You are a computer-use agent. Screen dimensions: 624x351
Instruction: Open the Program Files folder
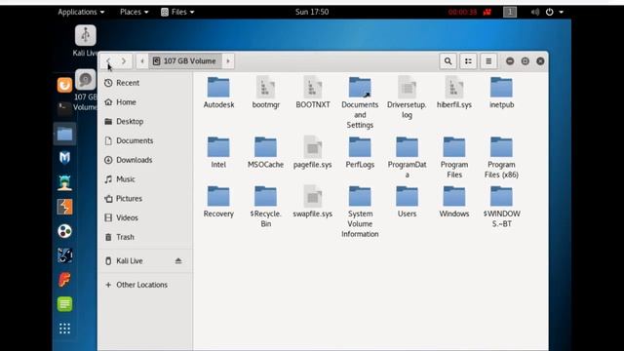click(454, 157)
